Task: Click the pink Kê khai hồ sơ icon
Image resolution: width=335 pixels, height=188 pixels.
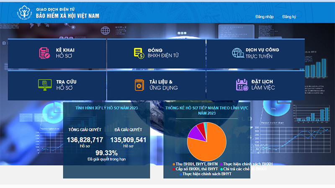Action: (44, 53)
